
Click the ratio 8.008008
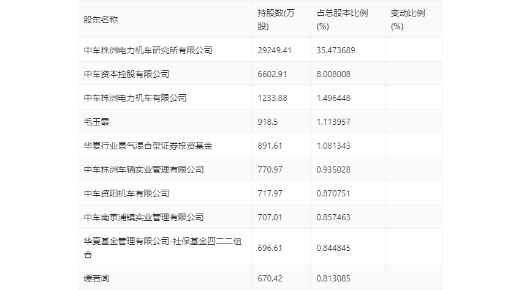click(333, 74)
